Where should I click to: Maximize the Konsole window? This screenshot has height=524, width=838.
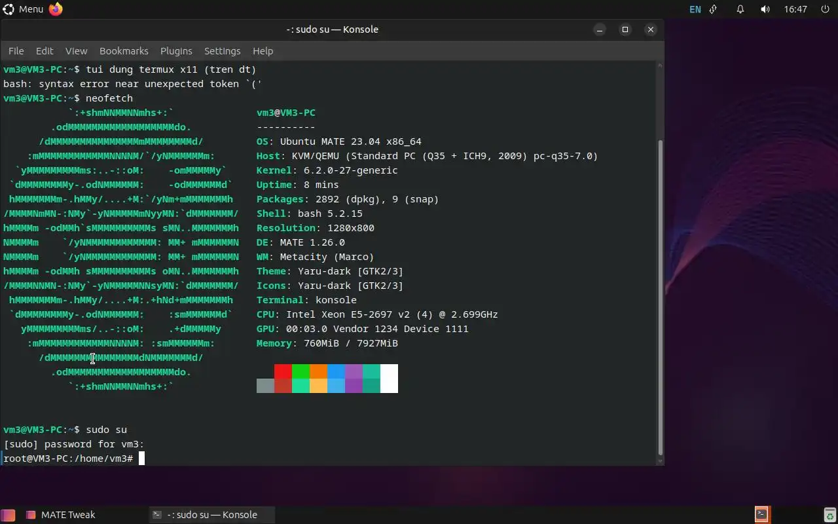[625, 29]
